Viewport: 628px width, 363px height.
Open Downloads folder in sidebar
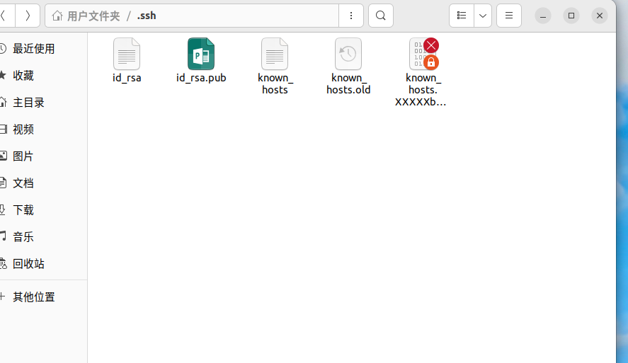tap(23, 210)
